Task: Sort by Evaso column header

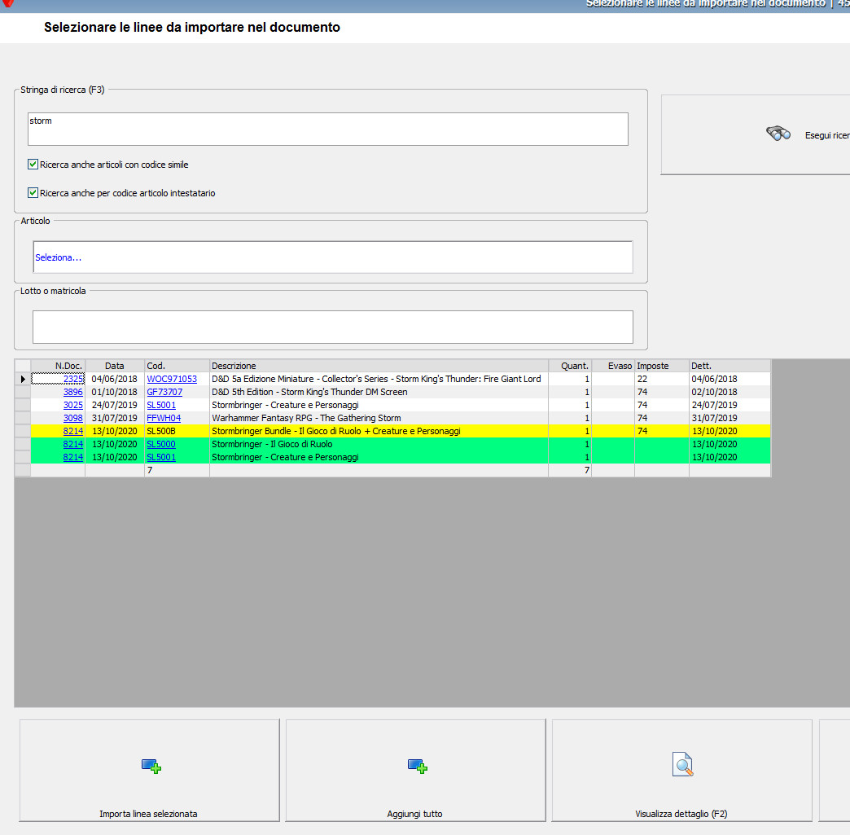Action: coord(613,366)
